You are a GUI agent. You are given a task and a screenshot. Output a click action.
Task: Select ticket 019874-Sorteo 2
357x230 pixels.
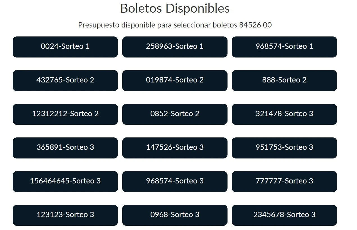(175, 81)
